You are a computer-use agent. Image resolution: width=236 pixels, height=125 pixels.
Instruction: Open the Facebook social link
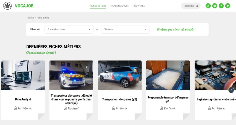pyautogui.click(x=221, y=6)
